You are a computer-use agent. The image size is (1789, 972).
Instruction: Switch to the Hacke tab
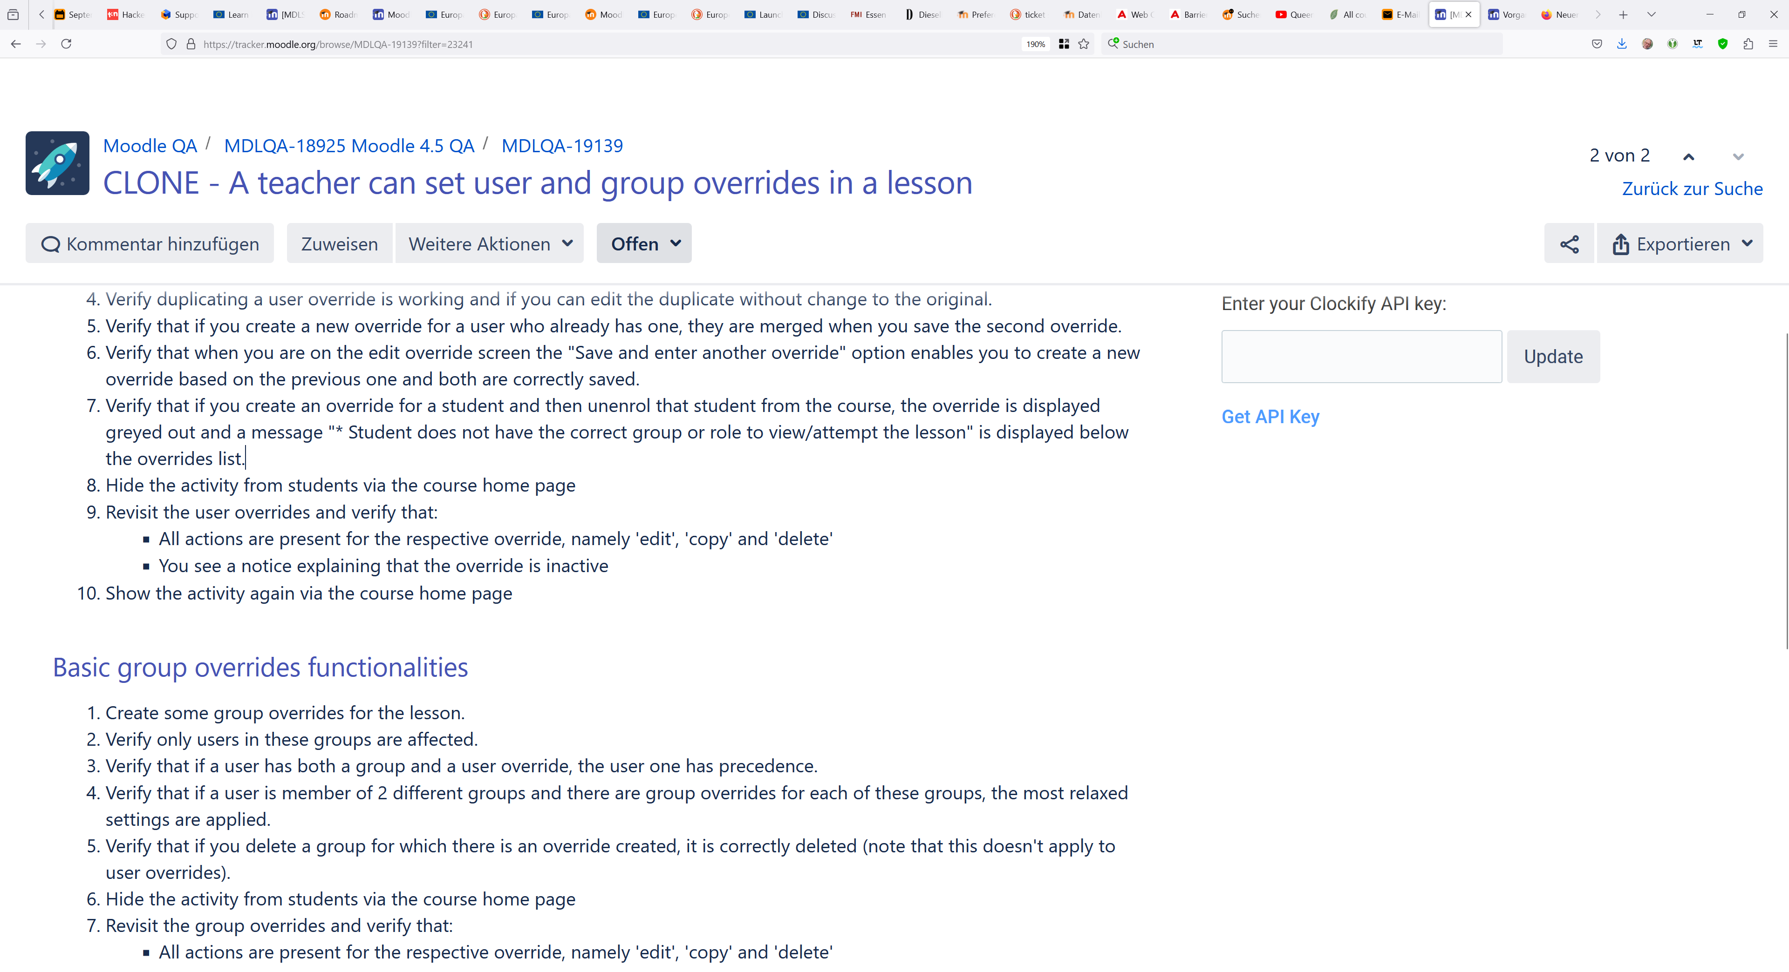click(x=126, y=14)
